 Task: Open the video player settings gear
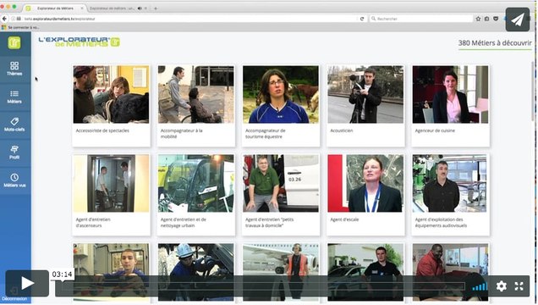coord(502,286)
